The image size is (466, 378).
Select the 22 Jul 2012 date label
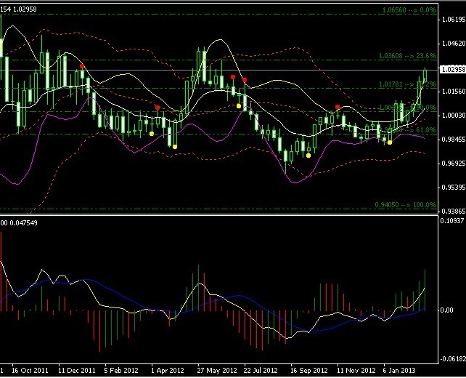tap(261, 371)
